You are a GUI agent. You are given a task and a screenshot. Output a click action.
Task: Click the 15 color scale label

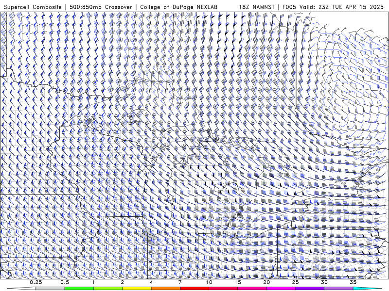tap(238, 282)
